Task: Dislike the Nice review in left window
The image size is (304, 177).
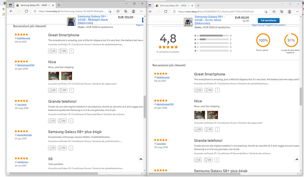Action: pos(63,90)
